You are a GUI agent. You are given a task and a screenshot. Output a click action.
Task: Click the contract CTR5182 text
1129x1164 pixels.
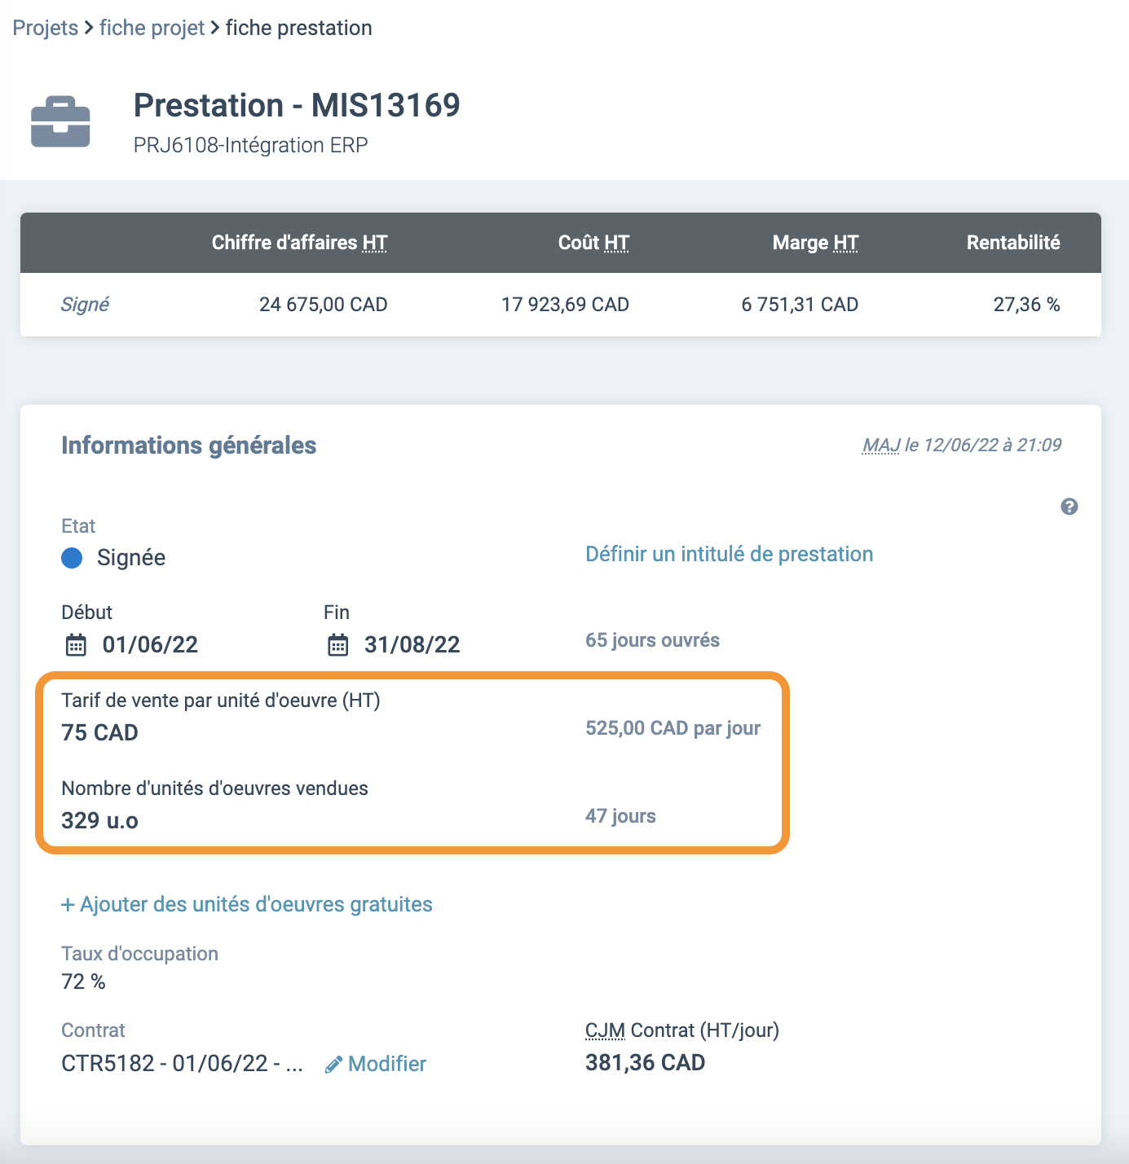click(x=183, y=1064)
